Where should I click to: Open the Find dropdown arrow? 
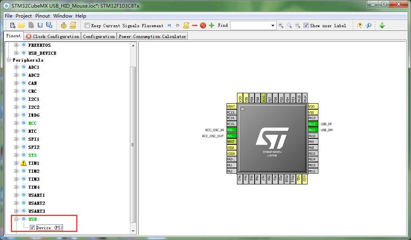[273, 26]
